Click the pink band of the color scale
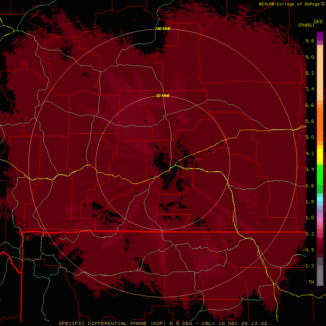Image resolution: width=326 pixels, height=326 pixels. pos(320,220)
